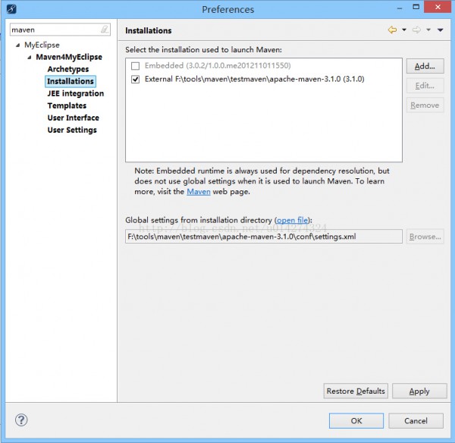Click the global settings.xml path field

[264, 237]
